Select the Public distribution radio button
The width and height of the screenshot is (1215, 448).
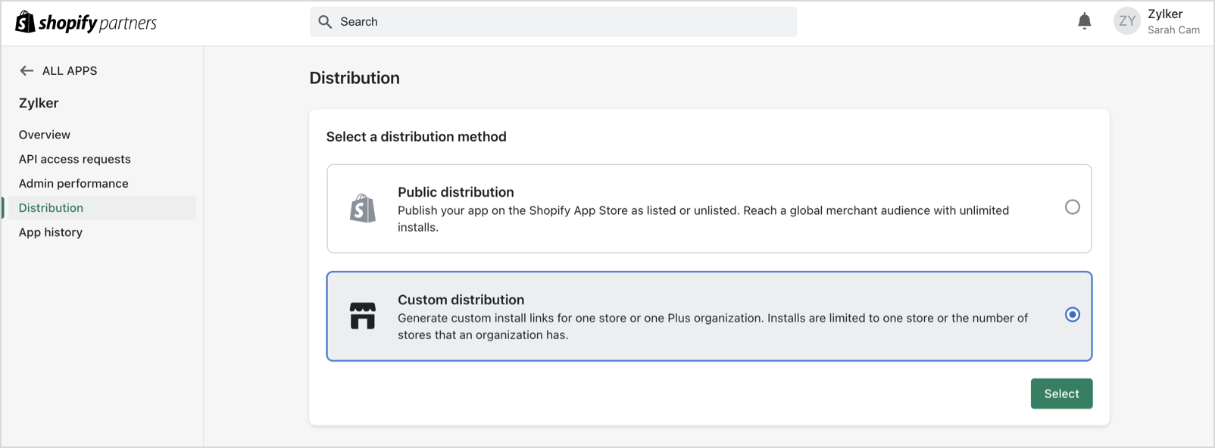[x=1072, y=207]
